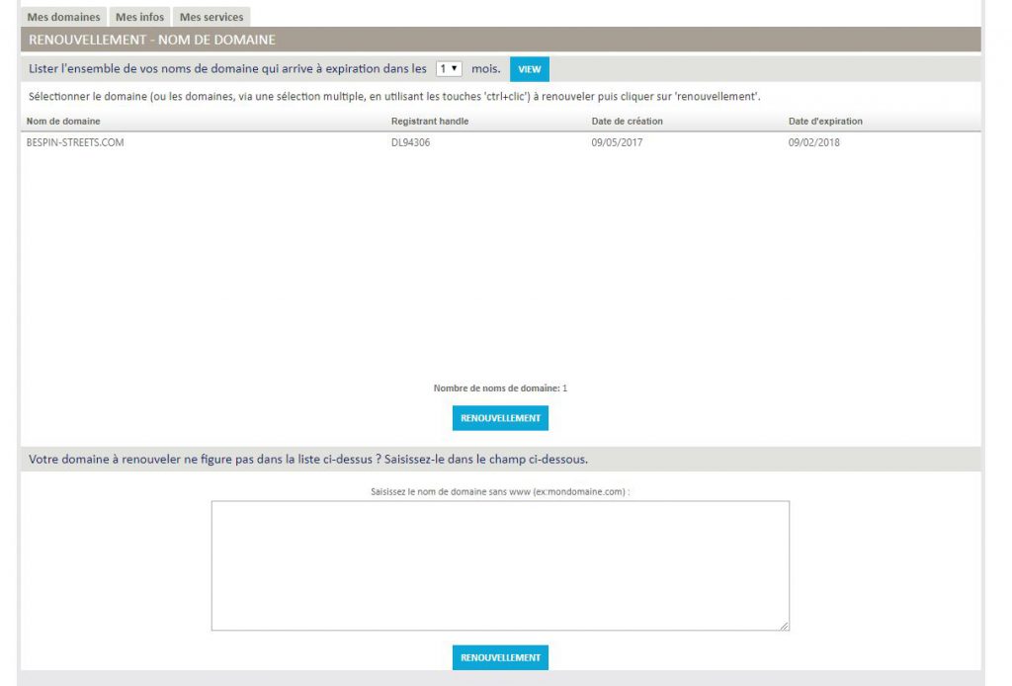Click registrant handle DL94306
The height and width of the screenshot is (686, 1012).
[x=410, y=142]
